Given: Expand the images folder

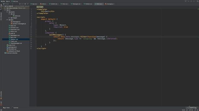Looking at the screenshot, I should click(9, 18).
